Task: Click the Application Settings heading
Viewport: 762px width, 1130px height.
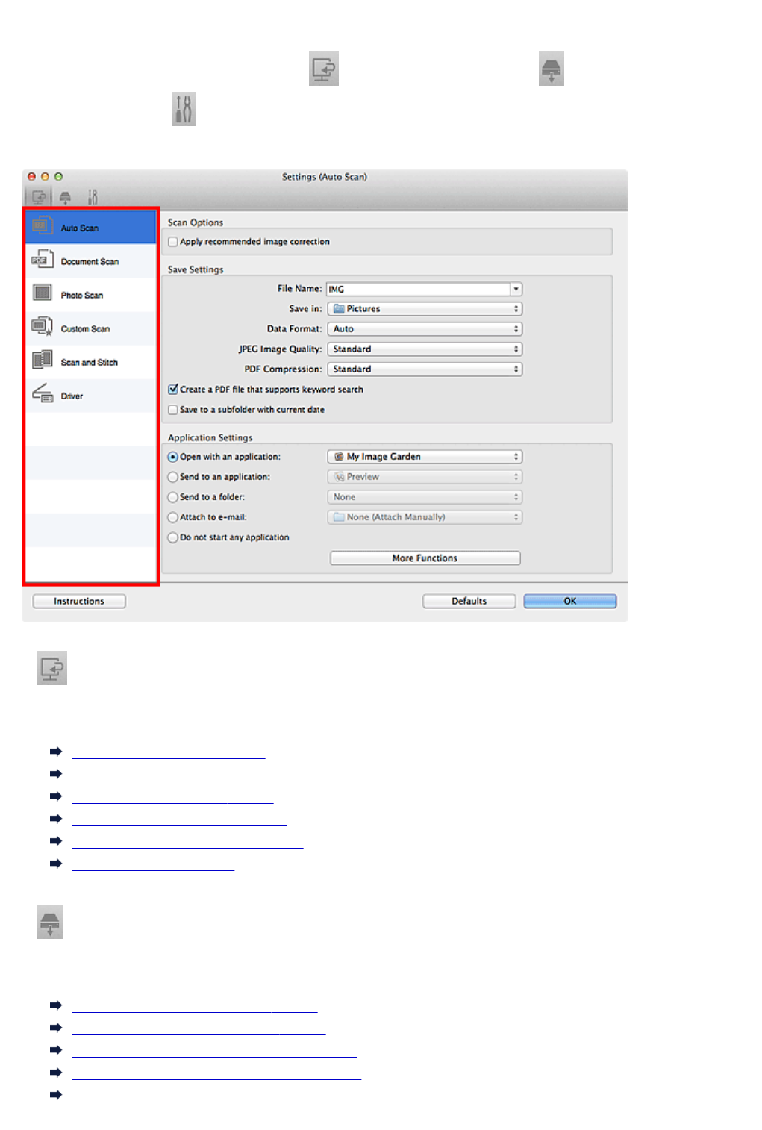Action: click(210, 437)
